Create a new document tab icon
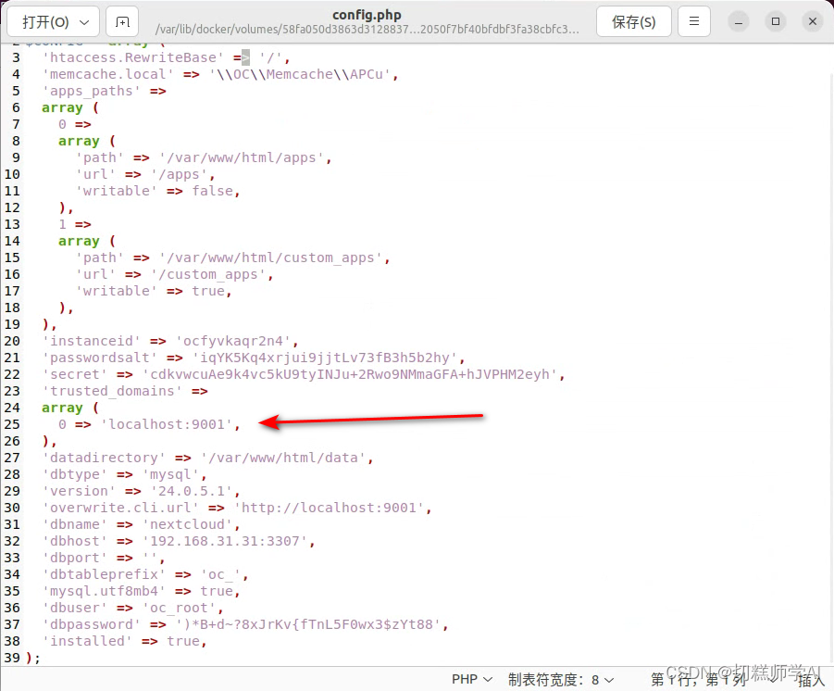Viewport: 834px width, 691px height. [x=122, y=22]
